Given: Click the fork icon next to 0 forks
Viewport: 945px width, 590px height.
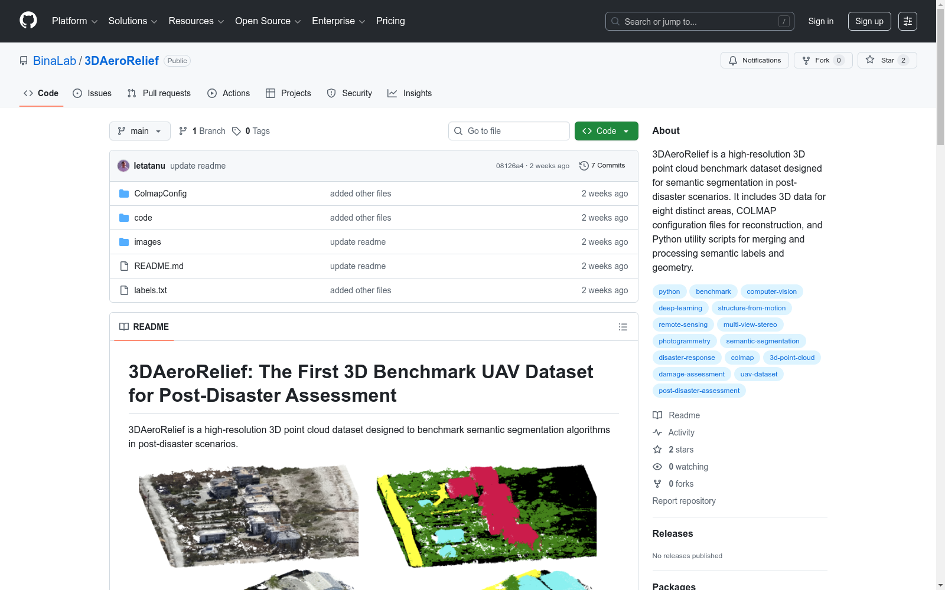Looking at the screenshot, I should click(657, 484).
